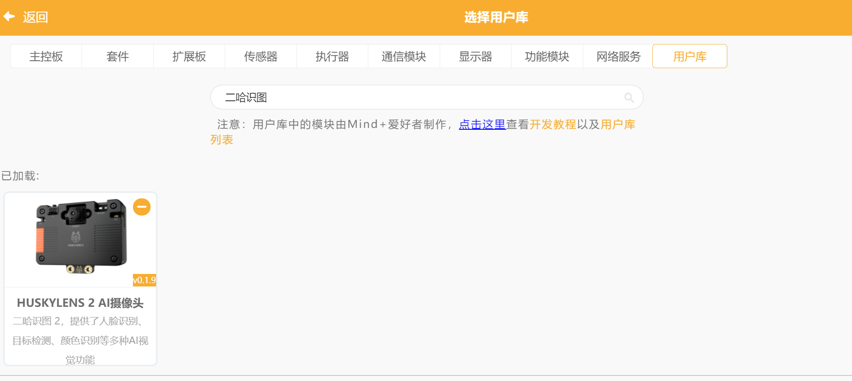Open the 执行器 tab
The width and height of the screenshot is (852, 381).
click(x=332, y=57)
